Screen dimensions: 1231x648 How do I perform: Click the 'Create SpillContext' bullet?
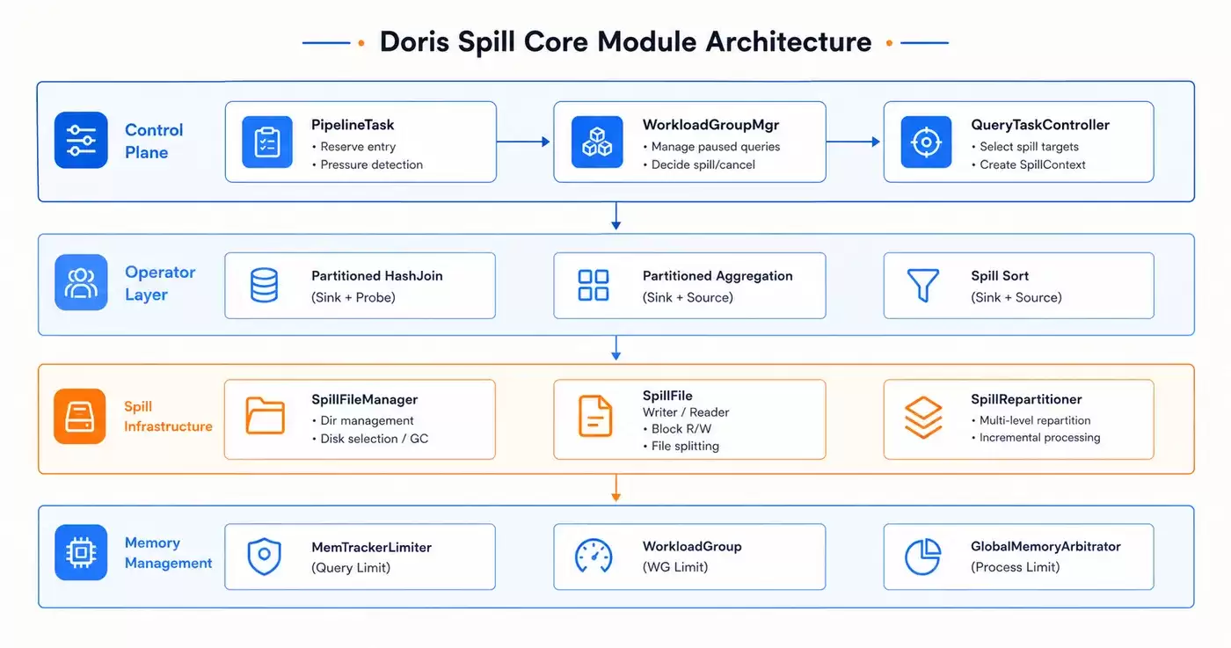[x=1033, y=164]
